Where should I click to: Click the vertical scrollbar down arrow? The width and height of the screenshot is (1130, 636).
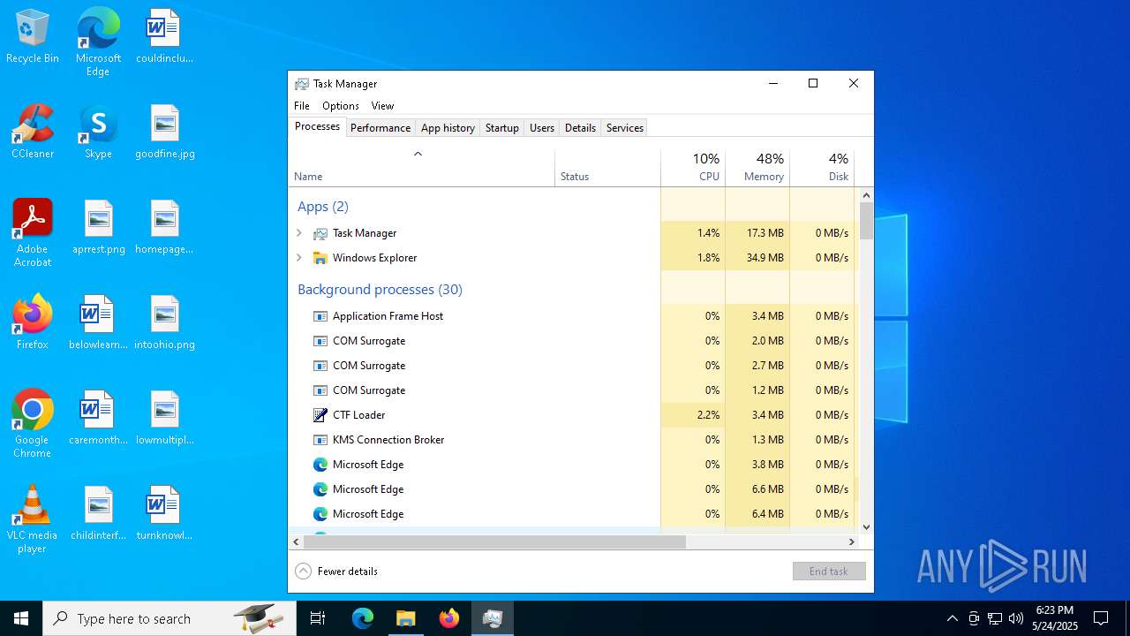(866, 527)
